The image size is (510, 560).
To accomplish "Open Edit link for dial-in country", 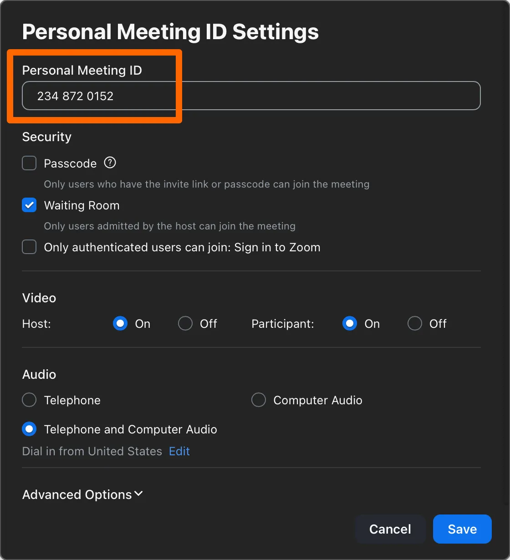I will point(179,451).
